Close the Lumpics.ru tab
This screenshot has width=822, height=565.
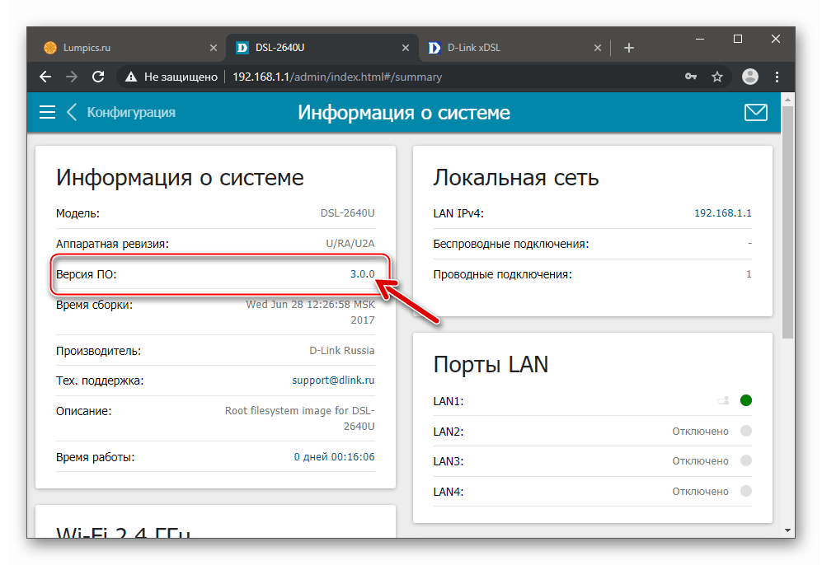(x=214, y=48)
